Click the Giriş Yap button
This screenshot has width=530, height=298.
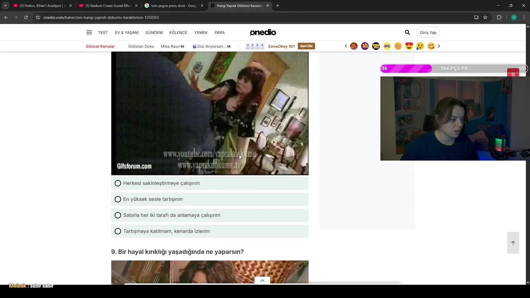click(x=428, y=32)
